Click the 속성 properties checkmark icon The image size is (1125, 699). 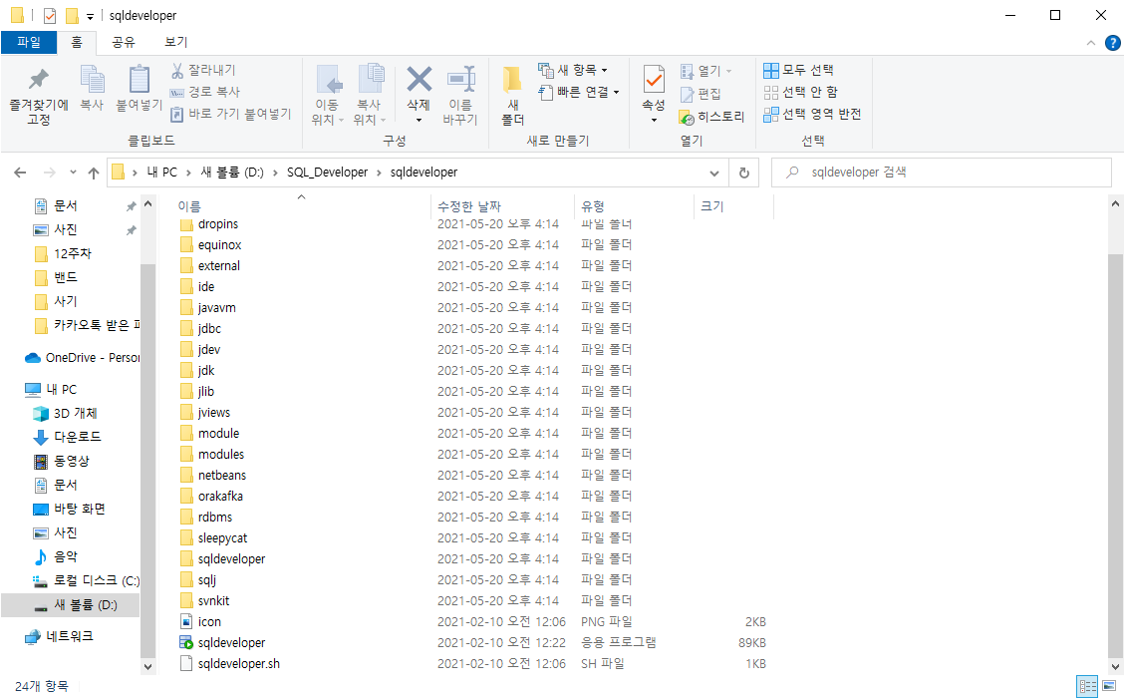[654, 79]
